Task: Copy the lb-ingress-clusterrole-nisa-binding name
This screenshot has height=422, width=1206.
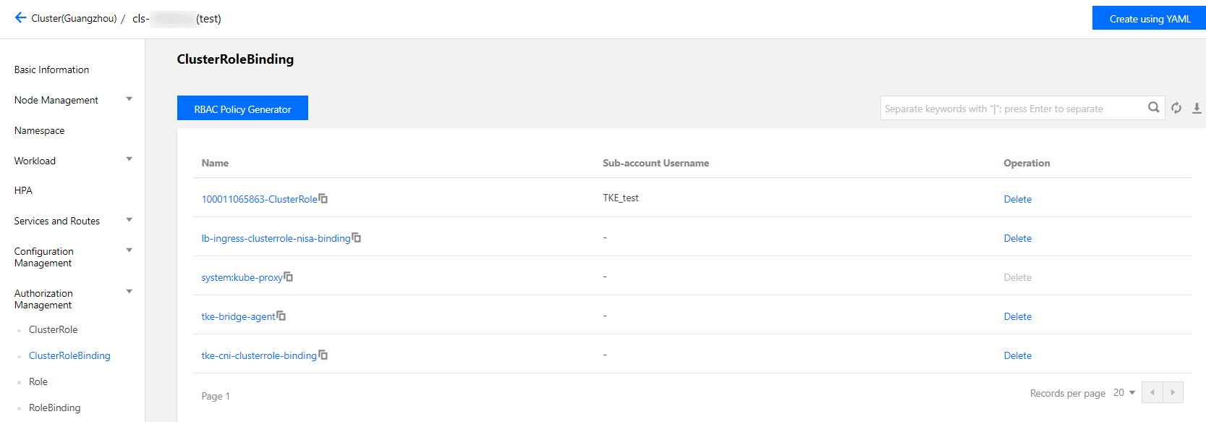Action: (x=357, y=237)
